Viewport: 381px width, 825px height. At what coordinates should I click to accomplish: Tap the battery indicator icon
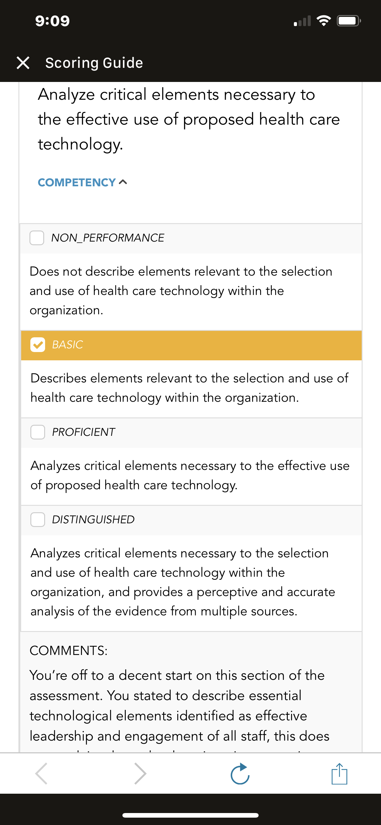(x=349, y=21)
